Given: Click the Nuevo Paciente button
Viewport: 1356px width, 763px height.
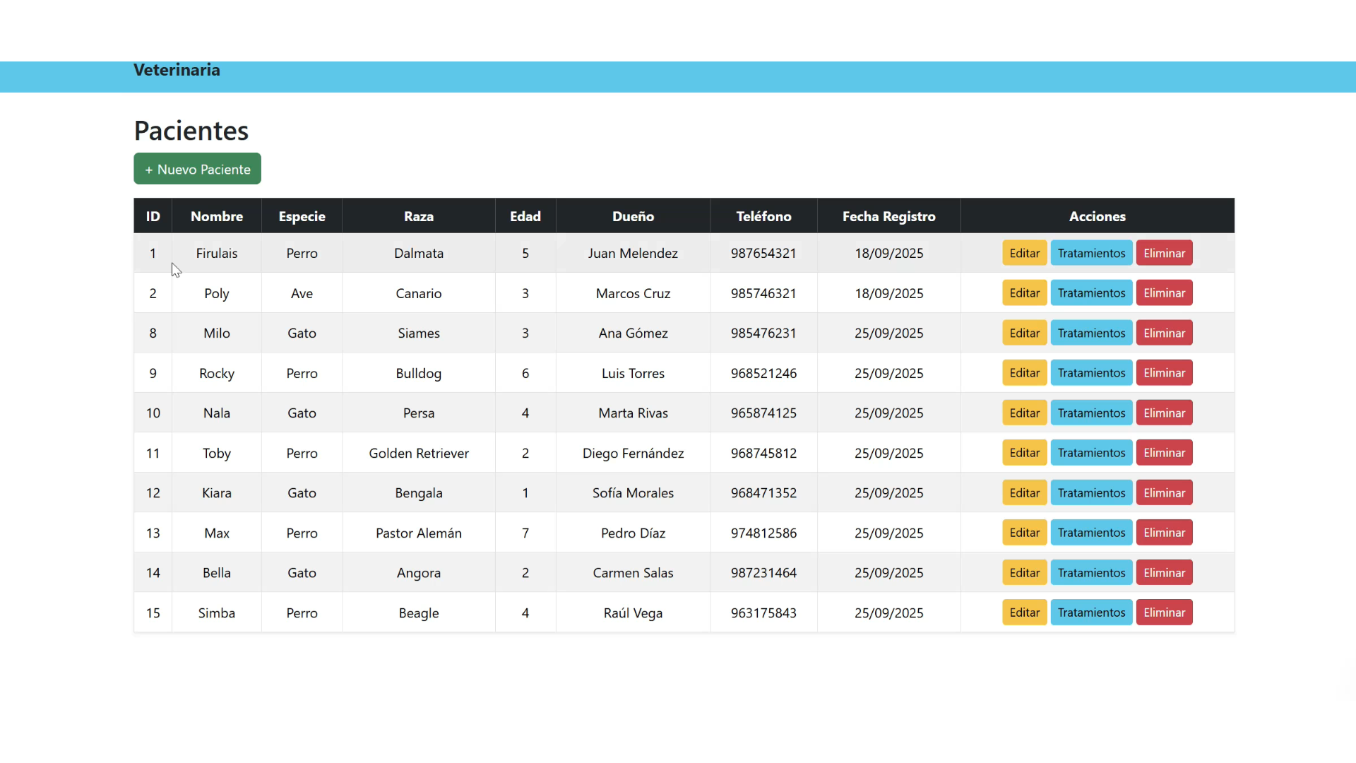Looking at the screenshot, I should pyautogui.click(x=197, y=170).
